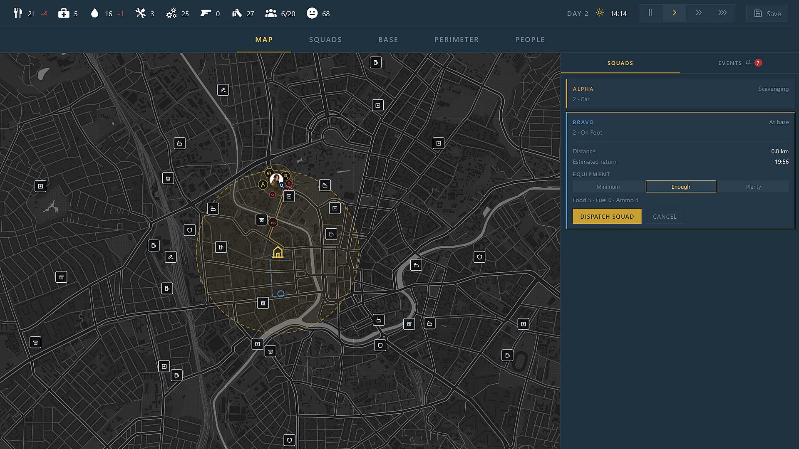Select Plenty equipment level
799x449 pixels.
pos(753,187)
